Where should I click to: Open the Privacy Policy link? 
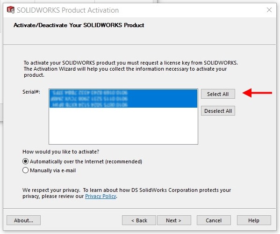coord(101,196)
